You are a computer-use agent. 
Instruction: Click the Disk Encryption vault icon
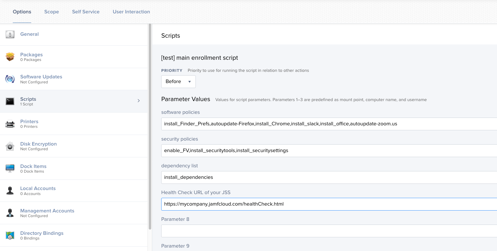click(10, 146)
